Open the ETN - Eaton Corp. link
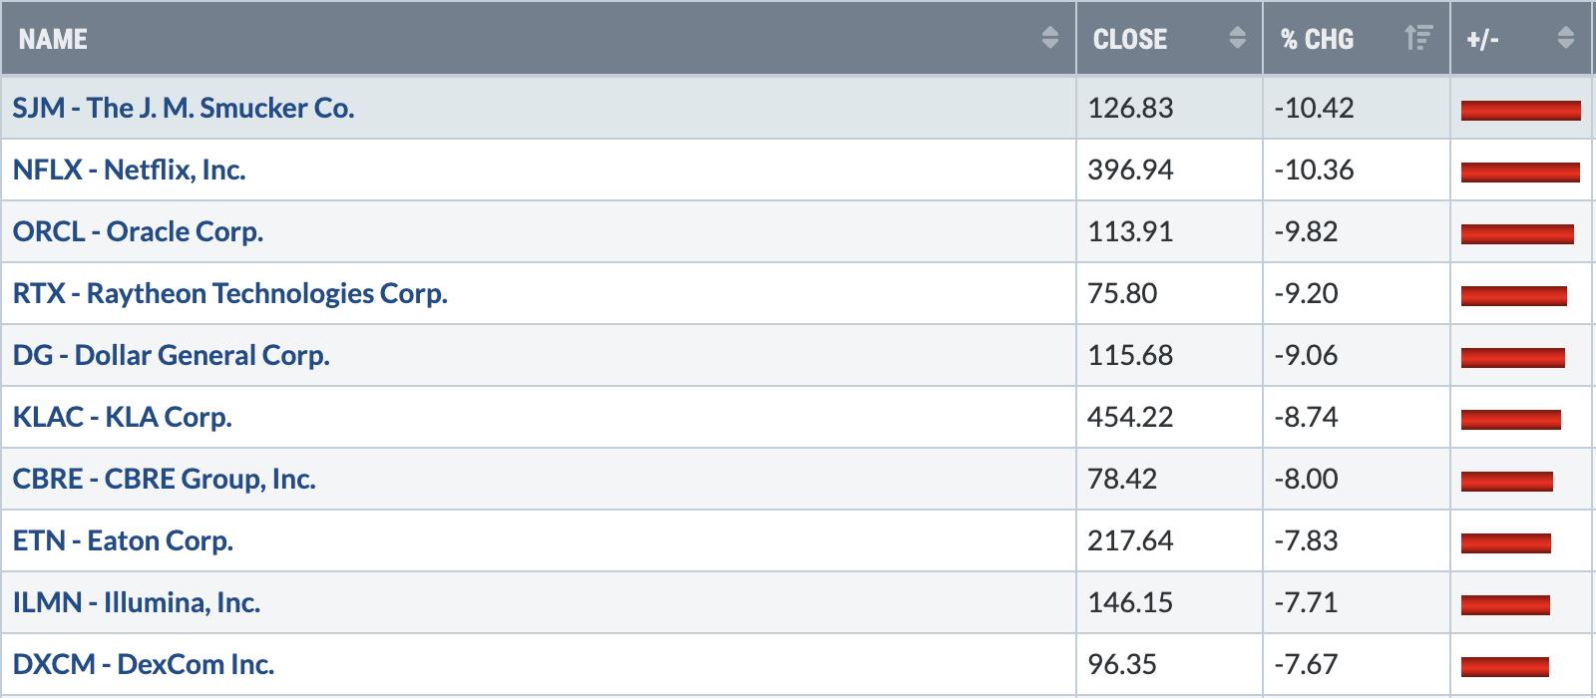Image resolution: width=1596 pixels, height=698 pixels. point(123,540)
